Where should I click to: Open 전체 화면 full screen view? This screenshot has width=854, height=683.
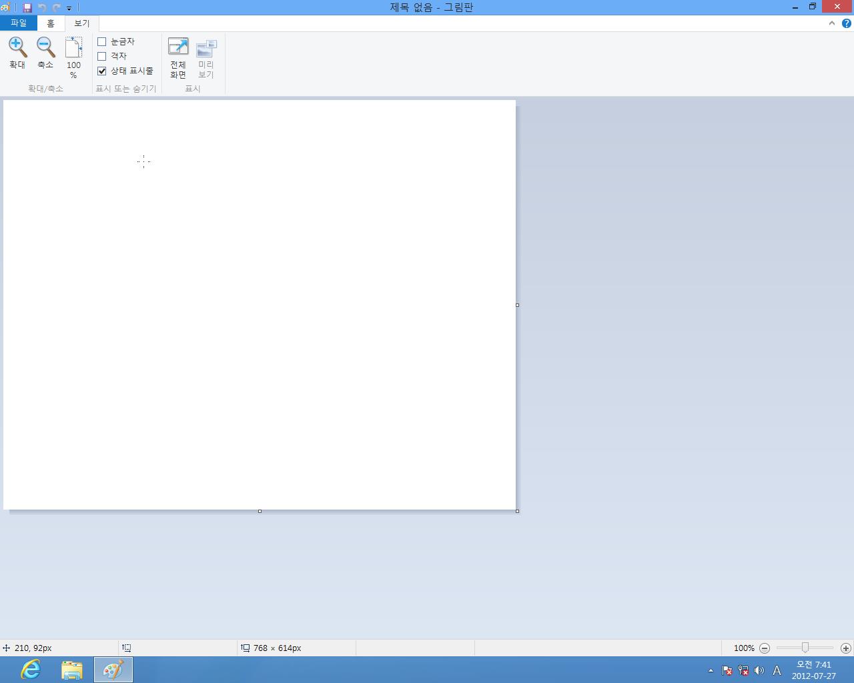point(178,58)
